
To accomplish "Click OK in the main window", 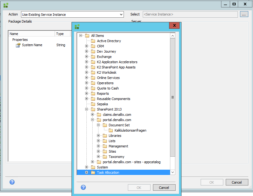I will [212, 182].
